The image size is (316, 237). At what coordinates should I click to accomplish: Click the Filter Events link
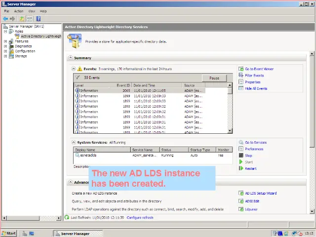point(254,76)
